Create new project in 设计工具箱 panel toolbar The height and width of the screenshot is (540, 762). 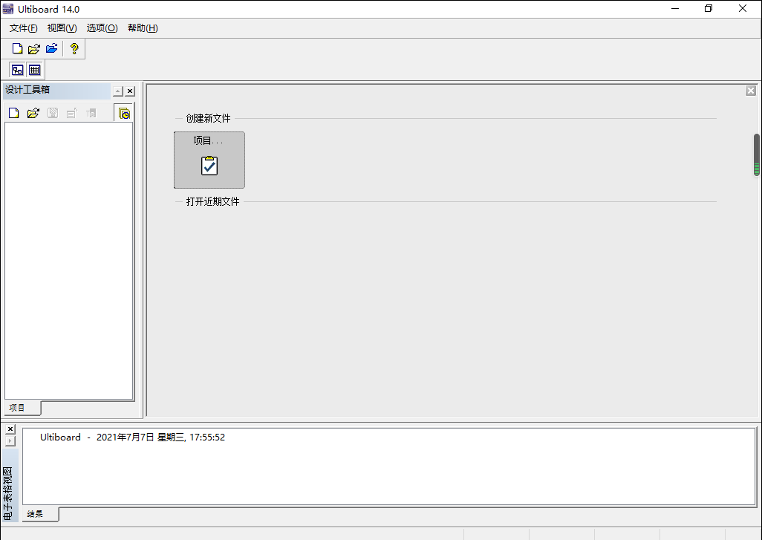coord(13,114)
